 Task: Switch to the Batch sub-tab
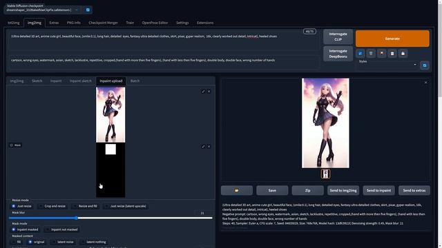click(135, 81)
